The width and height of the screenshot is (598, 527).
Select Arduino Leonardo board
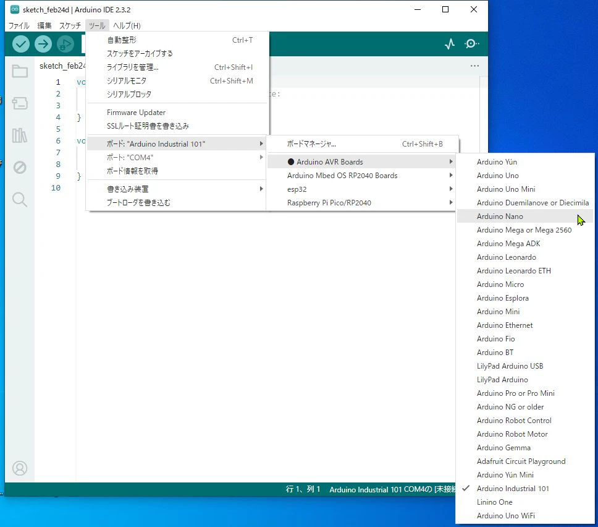coord(525,257)
